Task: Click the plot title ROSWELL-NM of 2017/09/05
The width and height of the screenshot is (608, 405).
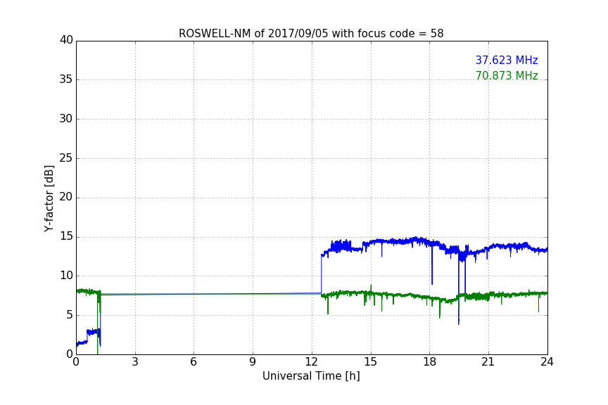Action: click(311, 34)
